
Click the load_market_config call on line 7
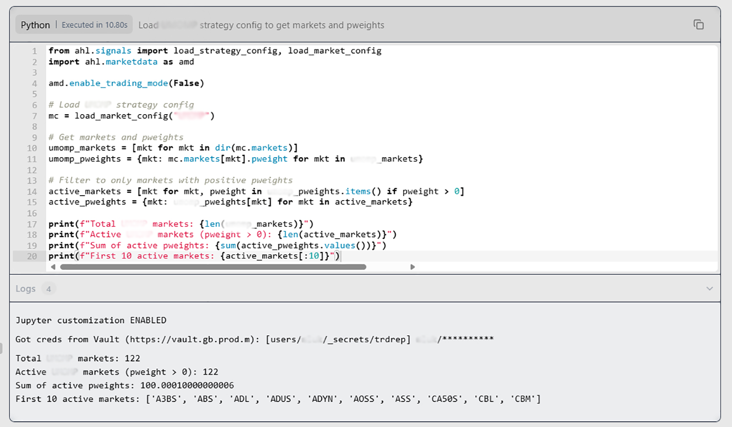(x=122, y=116)
